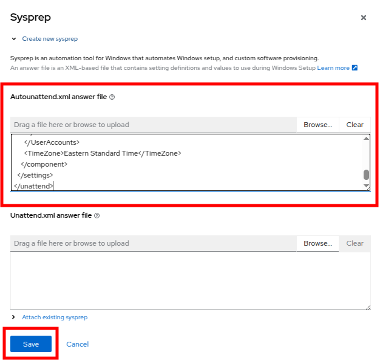Cancel the sysprep dialog
The height and width of the screenshot is (360, 380).
(77, 344)
